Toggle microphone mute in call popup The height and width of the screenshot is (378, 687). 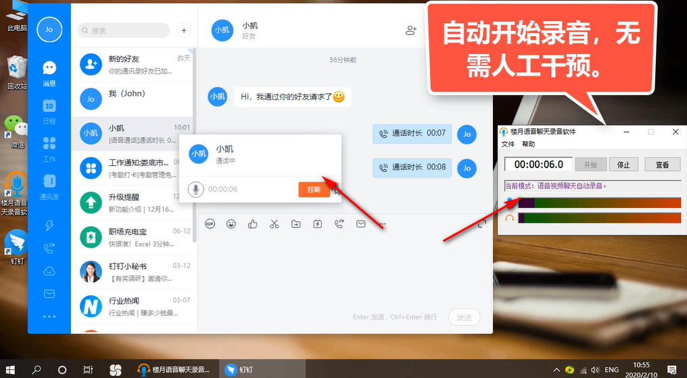click(x=196, y=190)
